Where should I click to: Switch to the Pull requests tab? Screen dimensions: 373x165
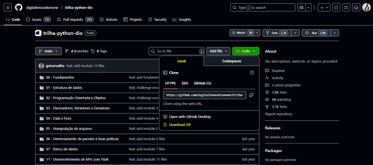pos(75,20)
